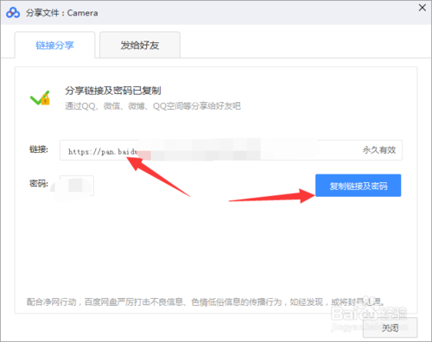The image size is (432, 342).
Task: Focus the https://pan.baidu link field
Action: point(231,150)
